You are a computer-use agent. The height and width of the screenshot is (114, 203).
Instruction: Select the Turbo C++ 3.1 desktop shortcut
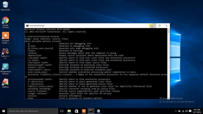5,54
